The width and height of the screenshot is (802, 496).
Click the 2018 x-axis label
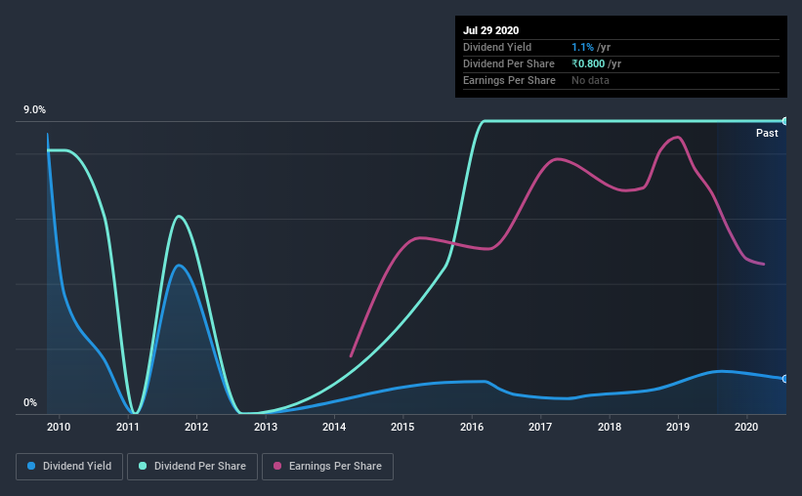pos(610,427)
